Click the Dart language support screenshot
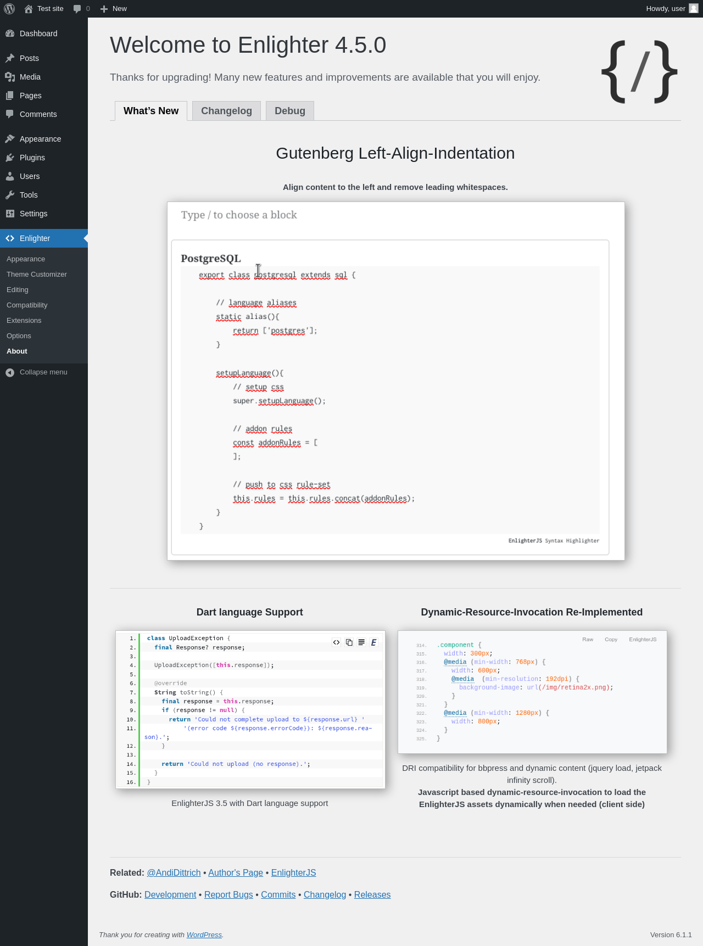The height and width of the screenshot is (946, 703). (x=250, y=709)
